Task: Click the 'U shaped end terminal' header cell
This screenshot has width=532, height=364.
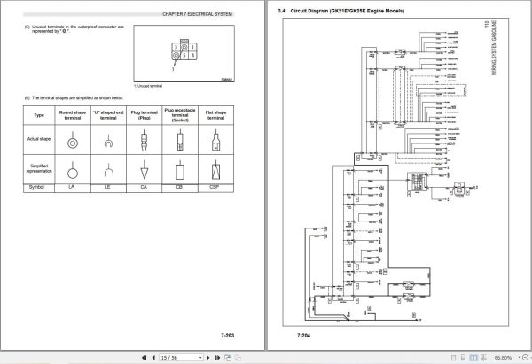Action: [x=108, y=115]
